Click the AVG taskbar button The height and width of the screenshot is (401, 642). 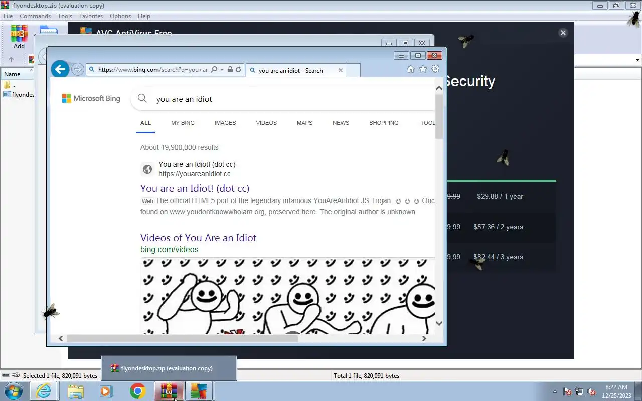199,391
